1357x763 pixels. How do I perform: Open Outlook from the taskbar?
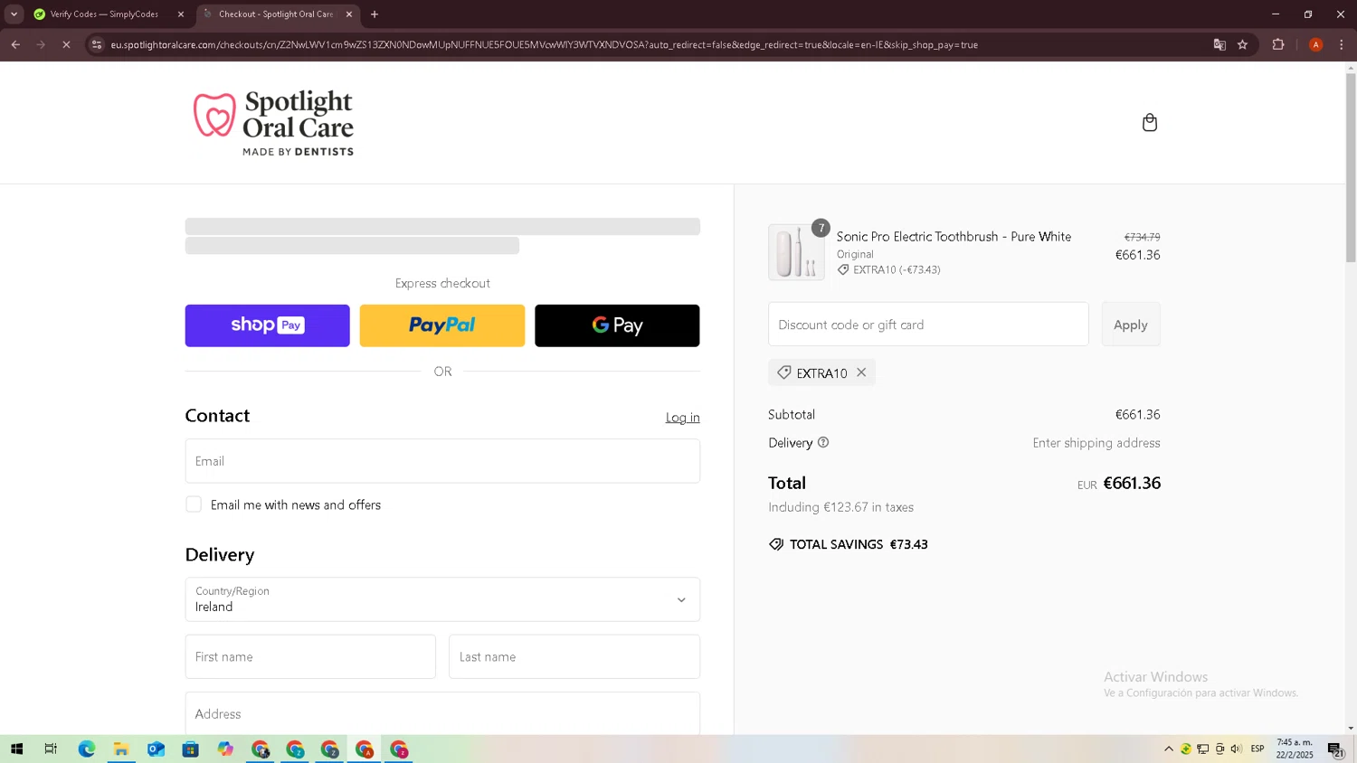click(156, 749)
